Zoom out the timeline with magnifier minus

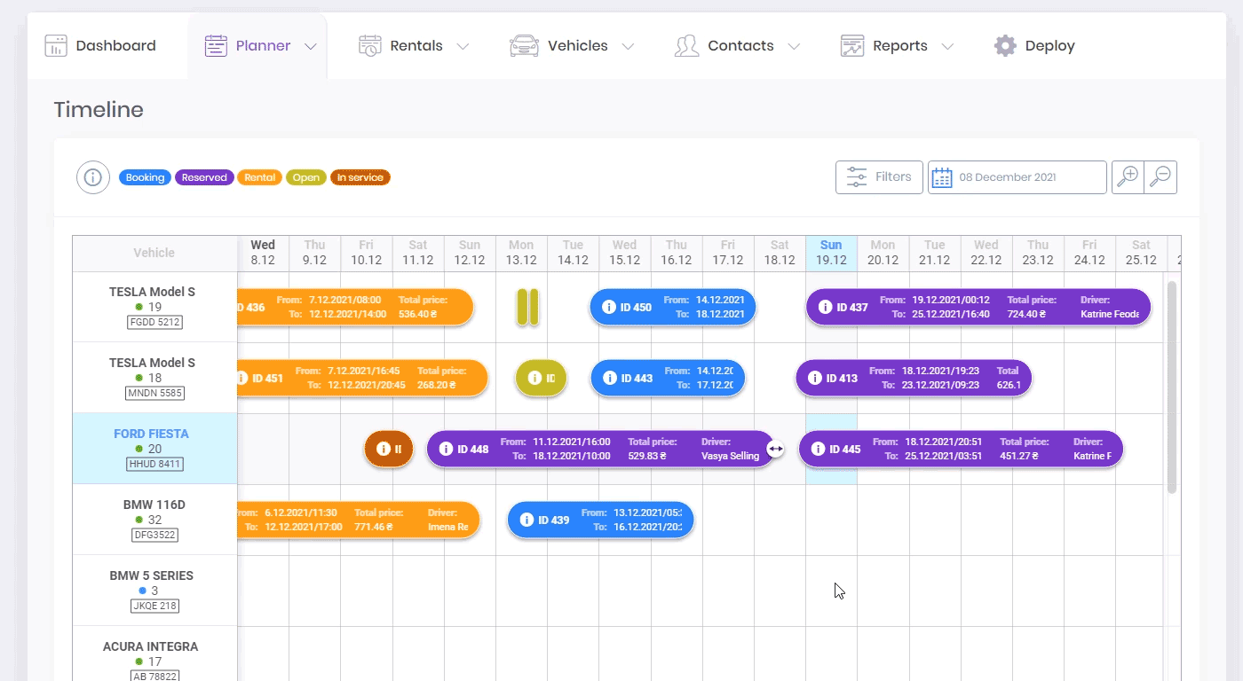tap(1160, 176)
